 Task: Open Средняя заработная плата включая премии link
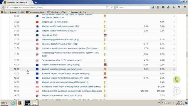point(70,48)
